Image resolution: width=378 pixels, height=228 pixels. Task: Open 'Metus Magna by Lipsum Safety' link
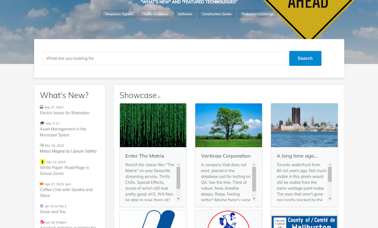(68, 151)
